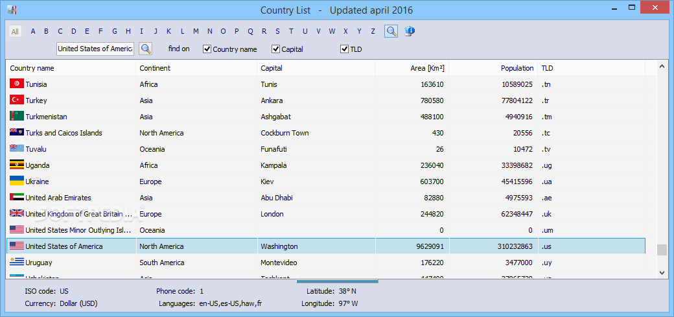Click the vertical scrollbar up arrow
674x317 pixels.
click(x=662, y=66)
